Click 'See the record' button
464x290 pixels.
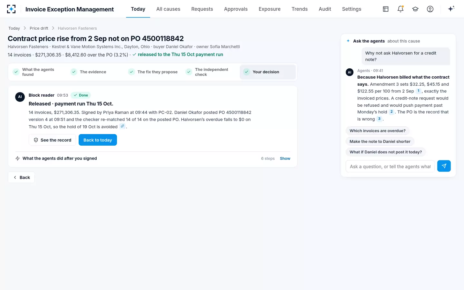(53, 140)
